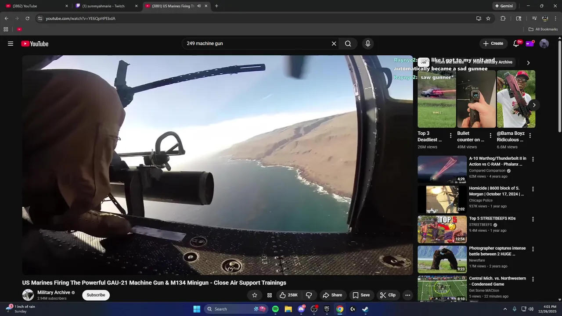Open Gemini in Chrome
The width and height of the screenshot is (562, 316).
tap(504, 6)
